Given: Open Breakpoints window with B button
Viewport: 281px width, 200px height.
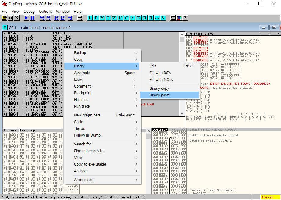Looking at the screenshot, I should (145, 18).
